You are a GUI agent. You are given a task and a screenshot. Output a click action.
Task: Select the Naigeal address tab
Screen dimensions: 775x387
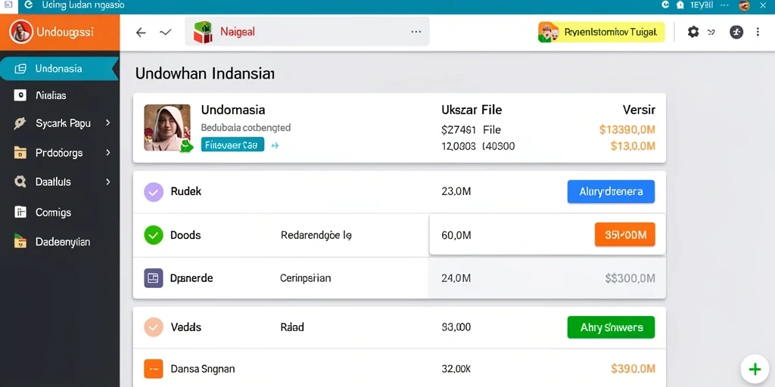pyautogui.click(x=307, y=32)
